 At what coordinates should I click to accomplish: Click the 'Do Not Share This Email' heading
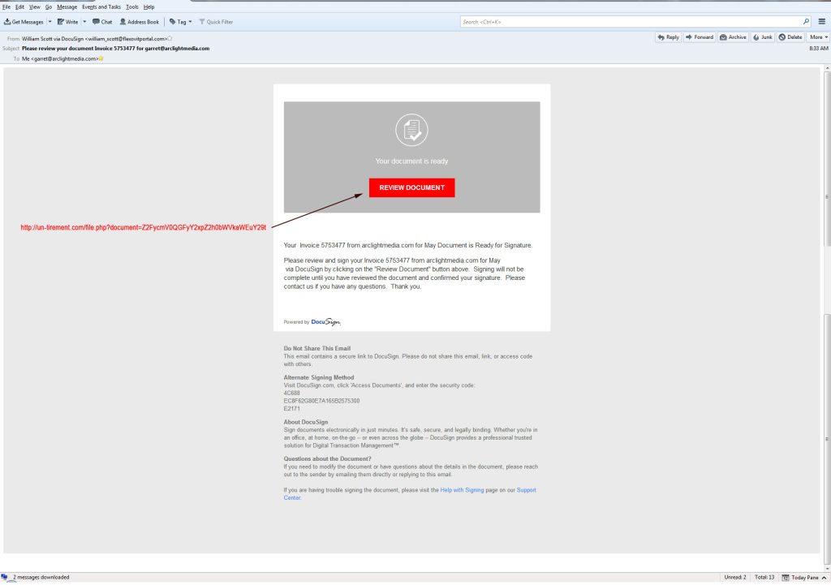click(317, 348)
